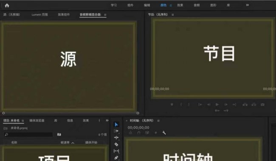Image resolution: width=276 pixels, height=161 pixels.
Task: Open 项目: 未命名 panel menu
Action: click(x=23, y=121)
